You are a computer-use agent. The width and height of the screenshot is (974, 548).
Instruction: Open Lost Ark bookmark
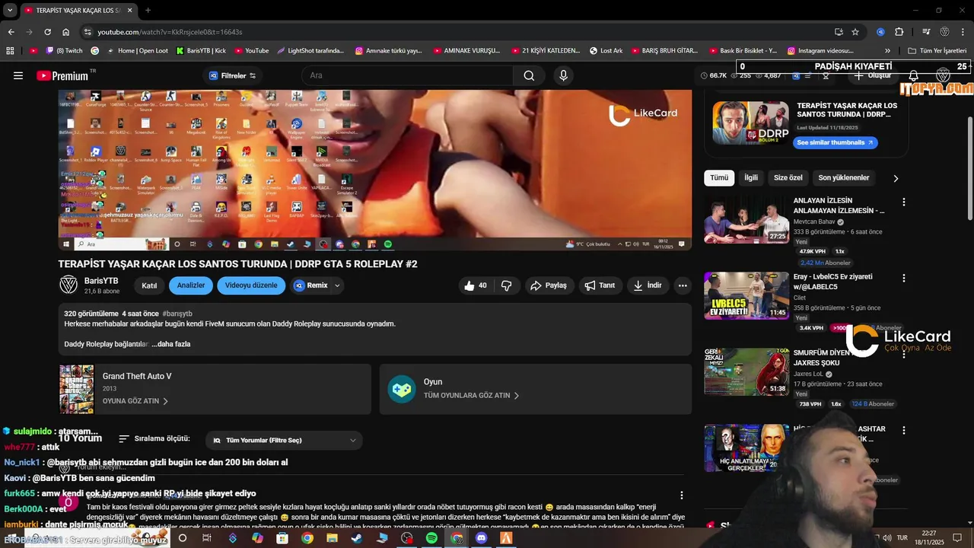(x=606, y=51)
